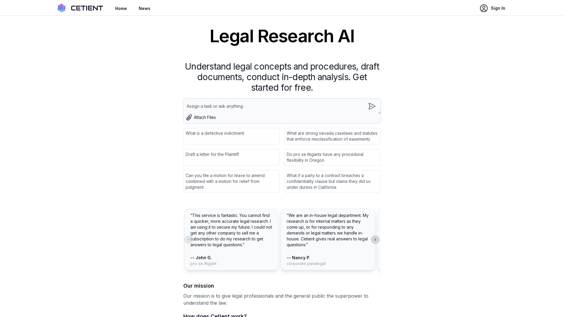
Task: Select 'What is a defective indictment' suggestion
Action: 231,136
